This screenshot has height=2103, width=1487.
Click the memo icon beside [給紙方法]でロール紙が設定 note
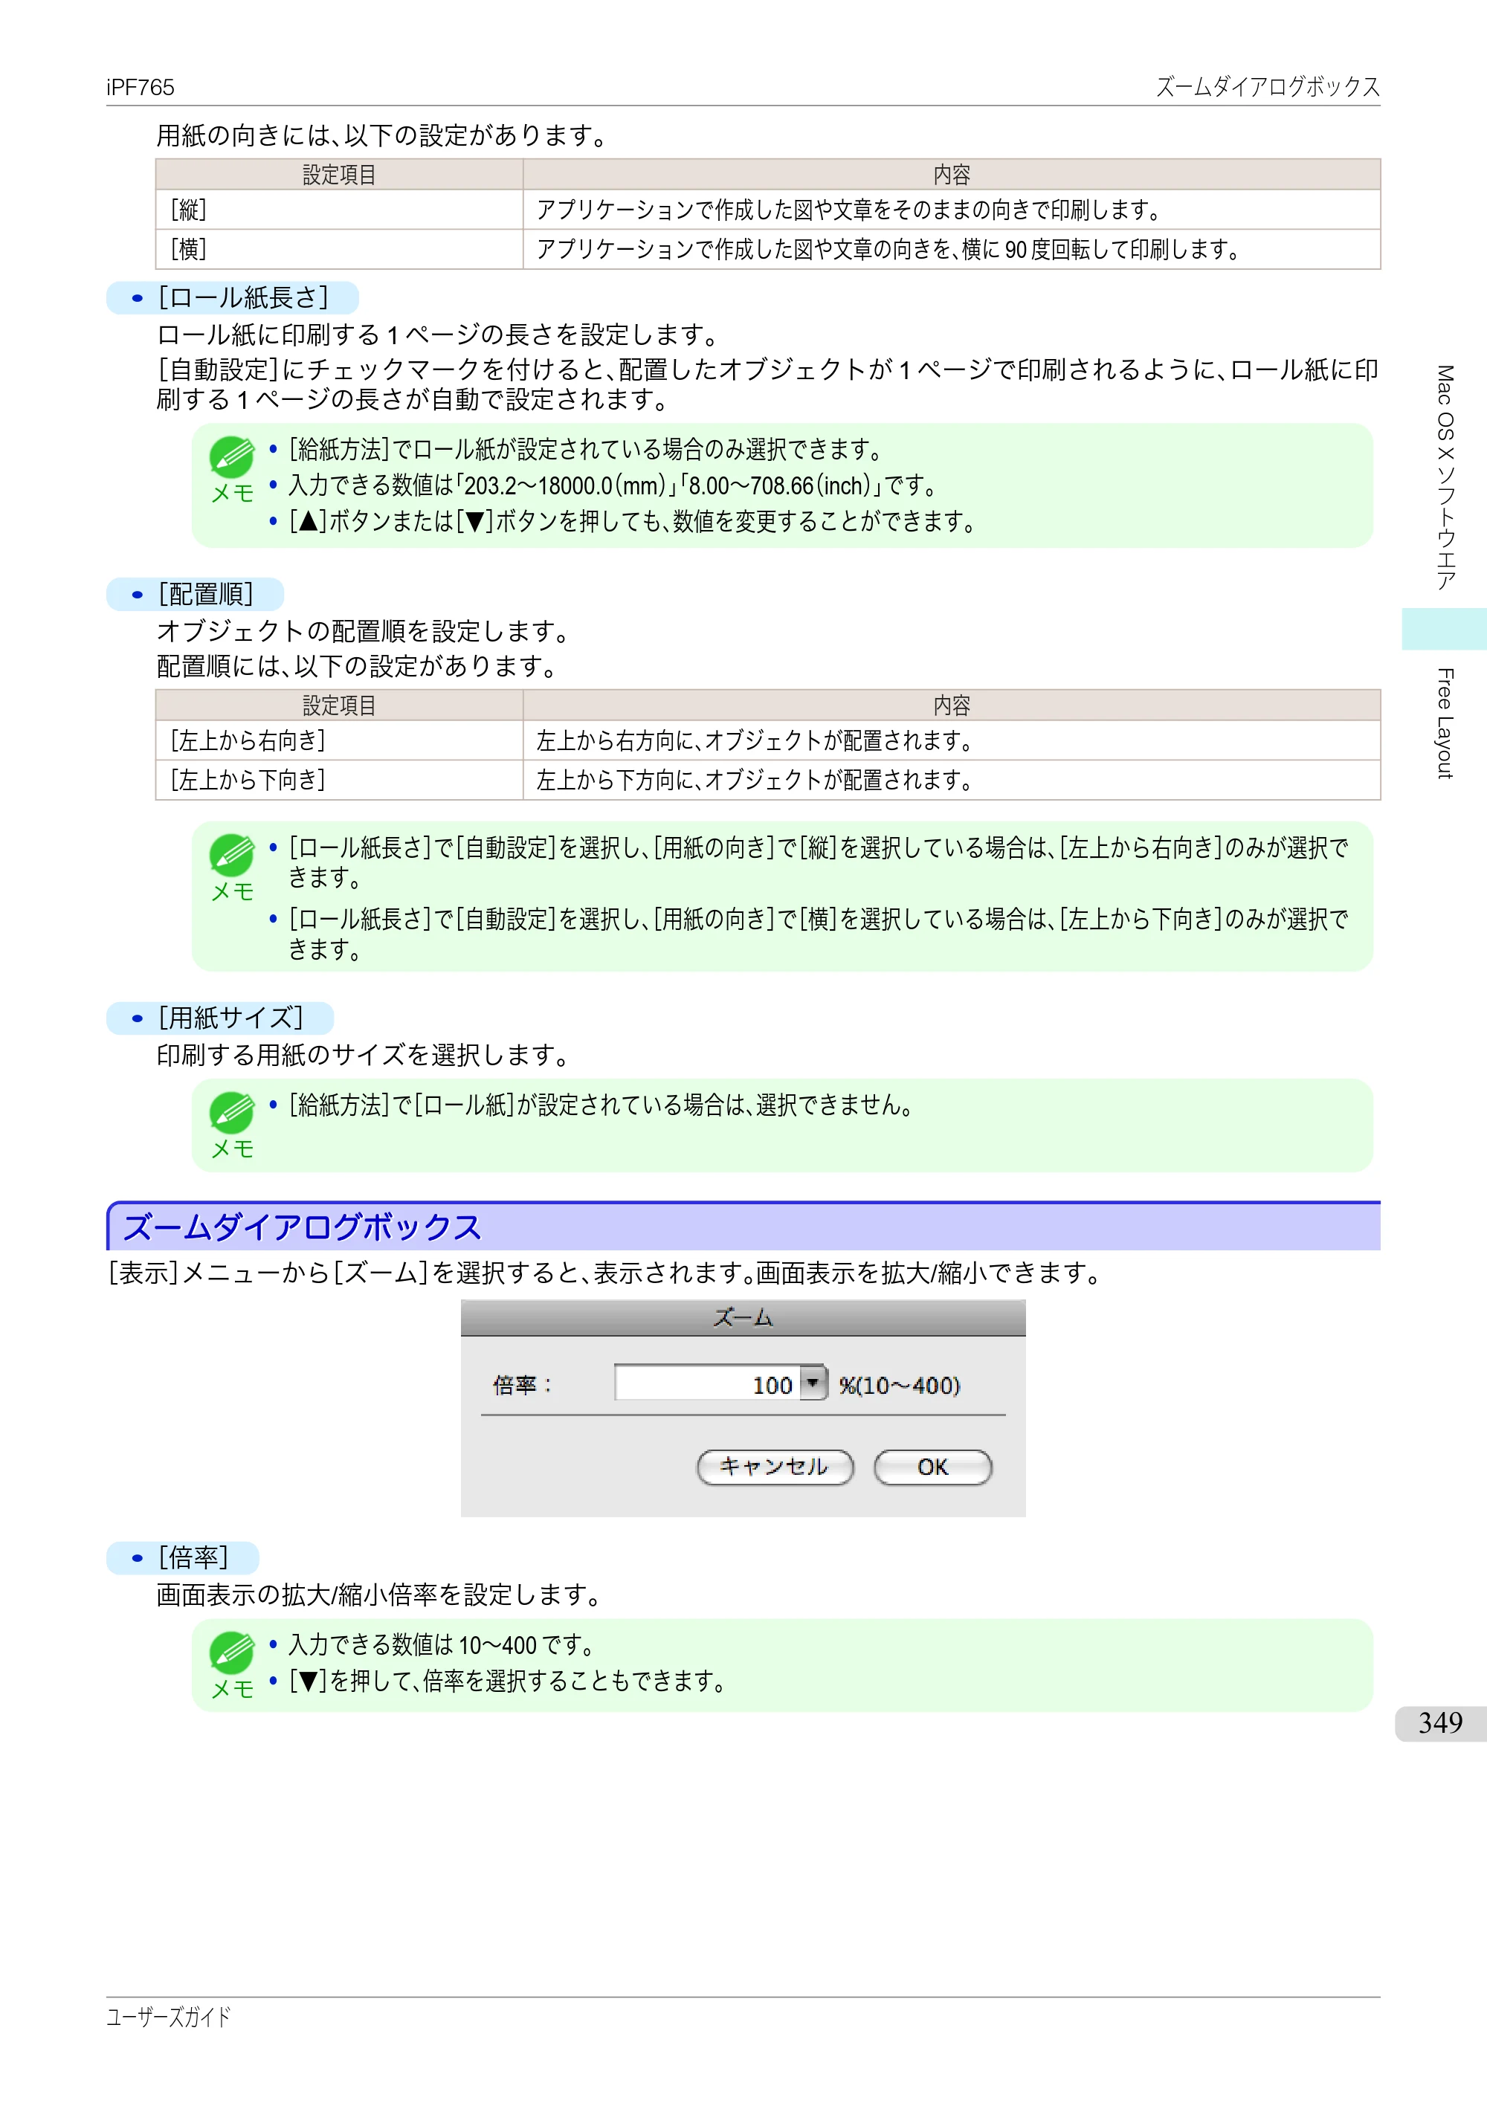[232, 458]
